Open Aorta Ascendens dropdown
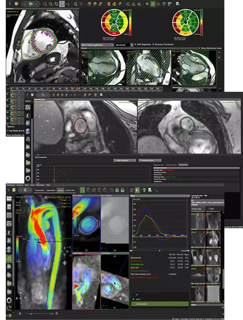The height and width of the screenshot is (320, 243). point(125,160)
